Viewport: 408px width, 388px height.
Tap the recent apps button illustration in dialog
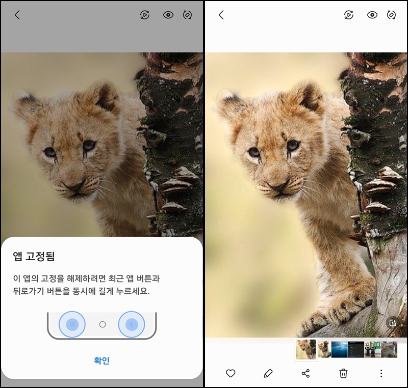pyautogui.click(x=72, y=324)
